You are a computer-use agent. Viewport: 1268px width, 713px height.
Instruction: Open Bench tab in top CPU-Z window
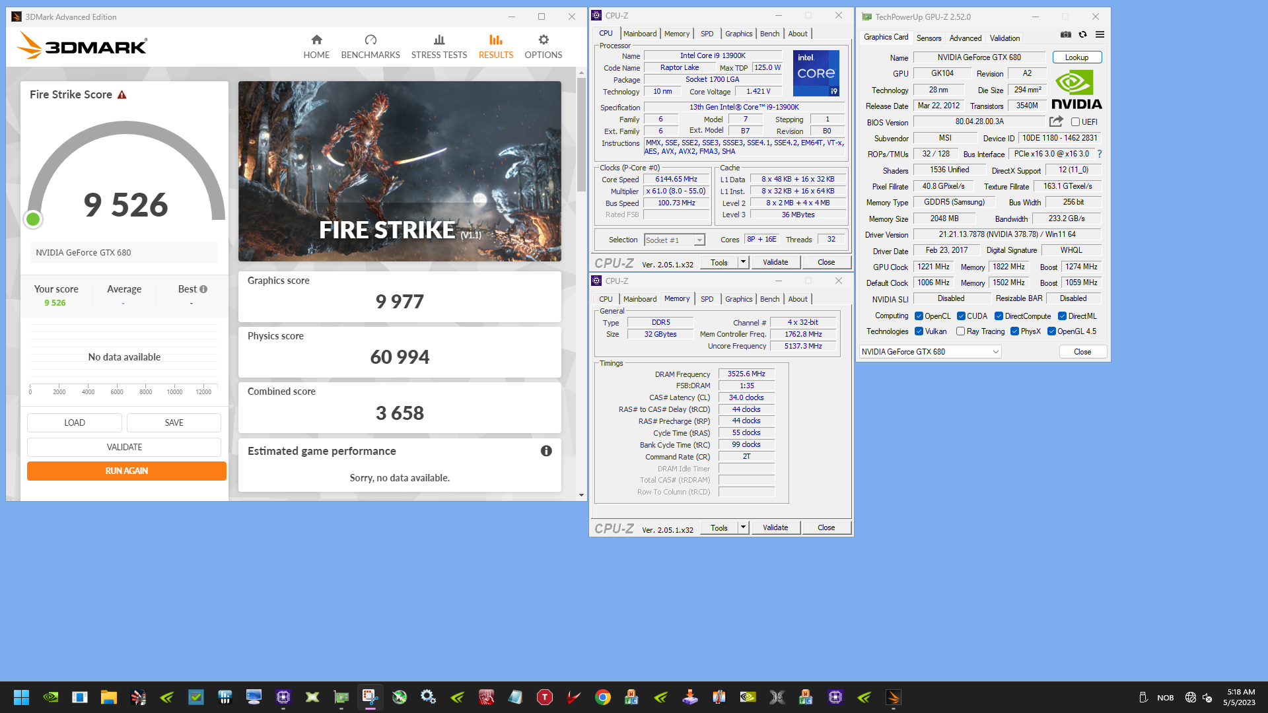pos(769,34)
